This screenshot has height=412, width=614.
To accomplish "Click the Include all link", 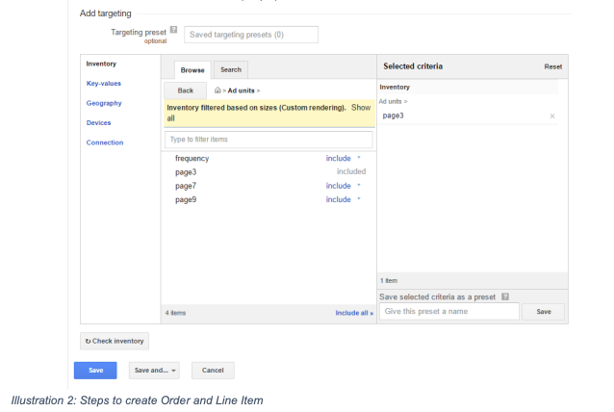I will click(x=352, y=313).
